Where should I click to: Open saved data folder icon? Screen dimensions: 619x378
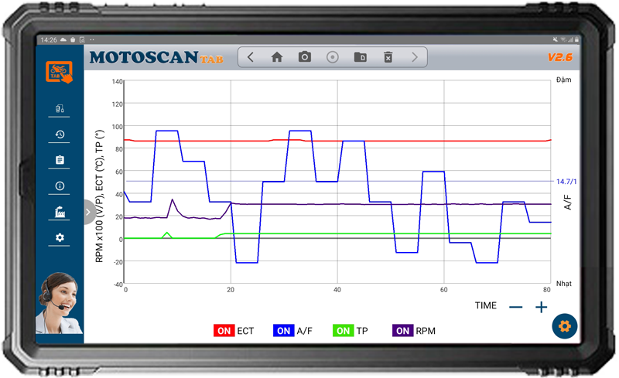(x=360, y=57)
